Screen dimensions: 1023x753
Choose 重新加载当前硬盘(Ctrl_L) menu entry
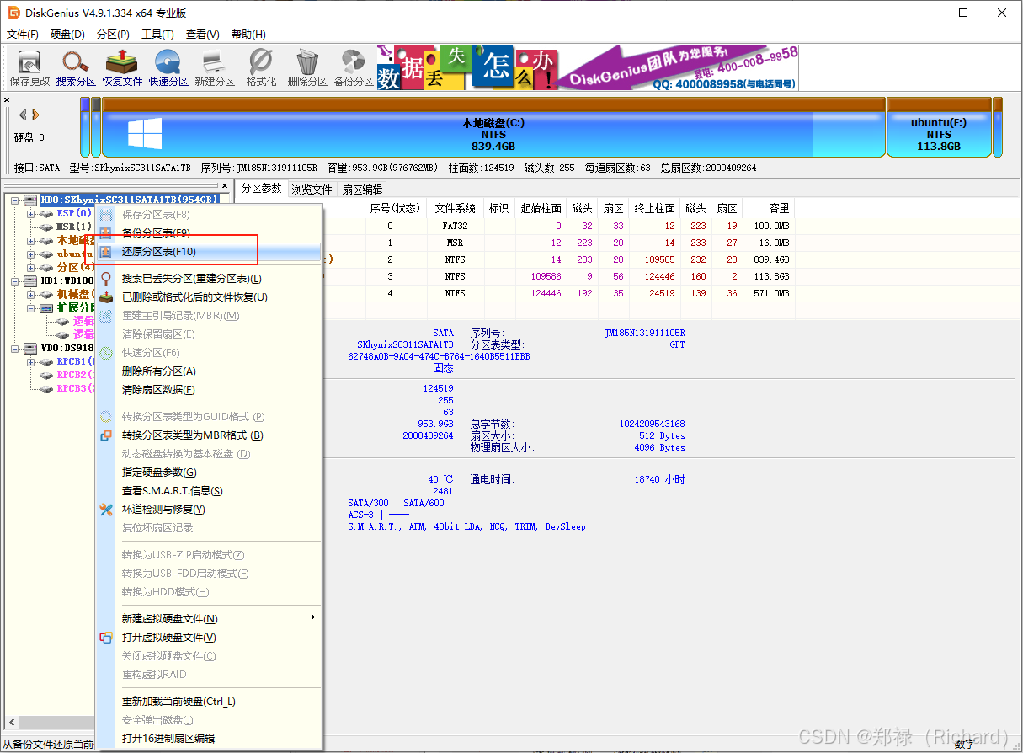pyautogui.click(x=208, y=702)
